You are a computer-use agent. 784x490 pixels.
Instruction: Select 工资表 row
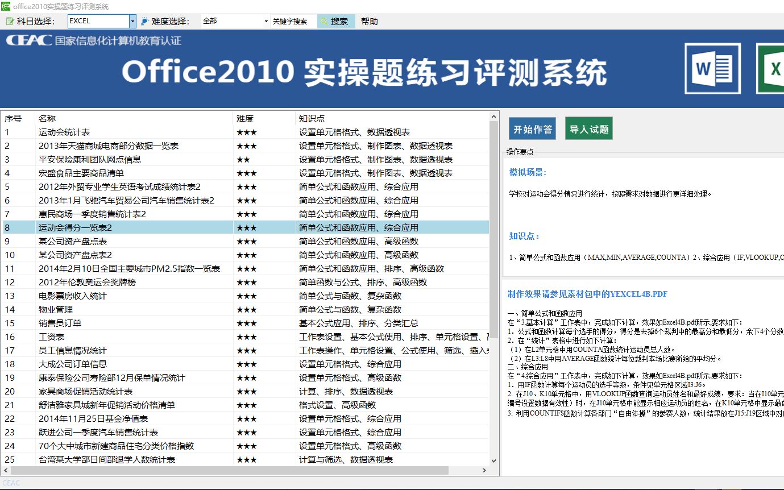245,337
